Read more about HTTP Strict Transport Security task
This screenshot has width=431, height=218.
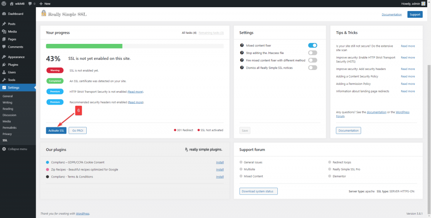pos(136,92)
